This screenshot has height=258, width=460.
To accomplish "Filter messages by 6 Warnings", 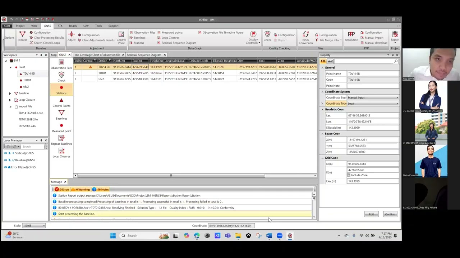I will 80,189.
